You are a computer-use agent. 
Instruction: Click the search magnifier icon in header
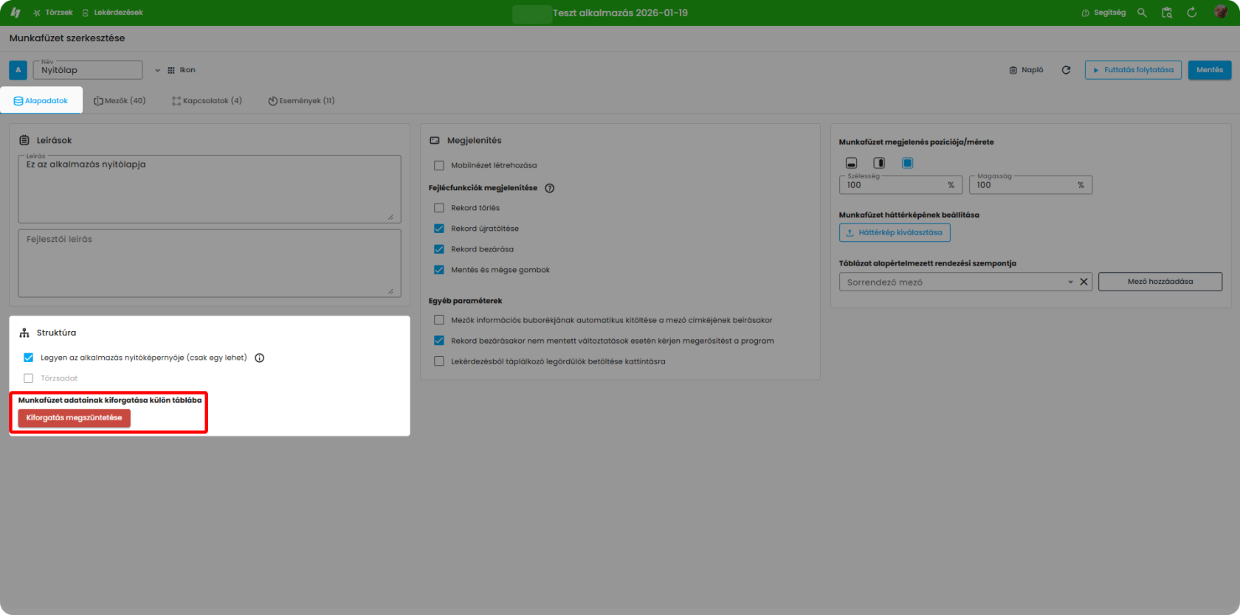(1142, 13)
